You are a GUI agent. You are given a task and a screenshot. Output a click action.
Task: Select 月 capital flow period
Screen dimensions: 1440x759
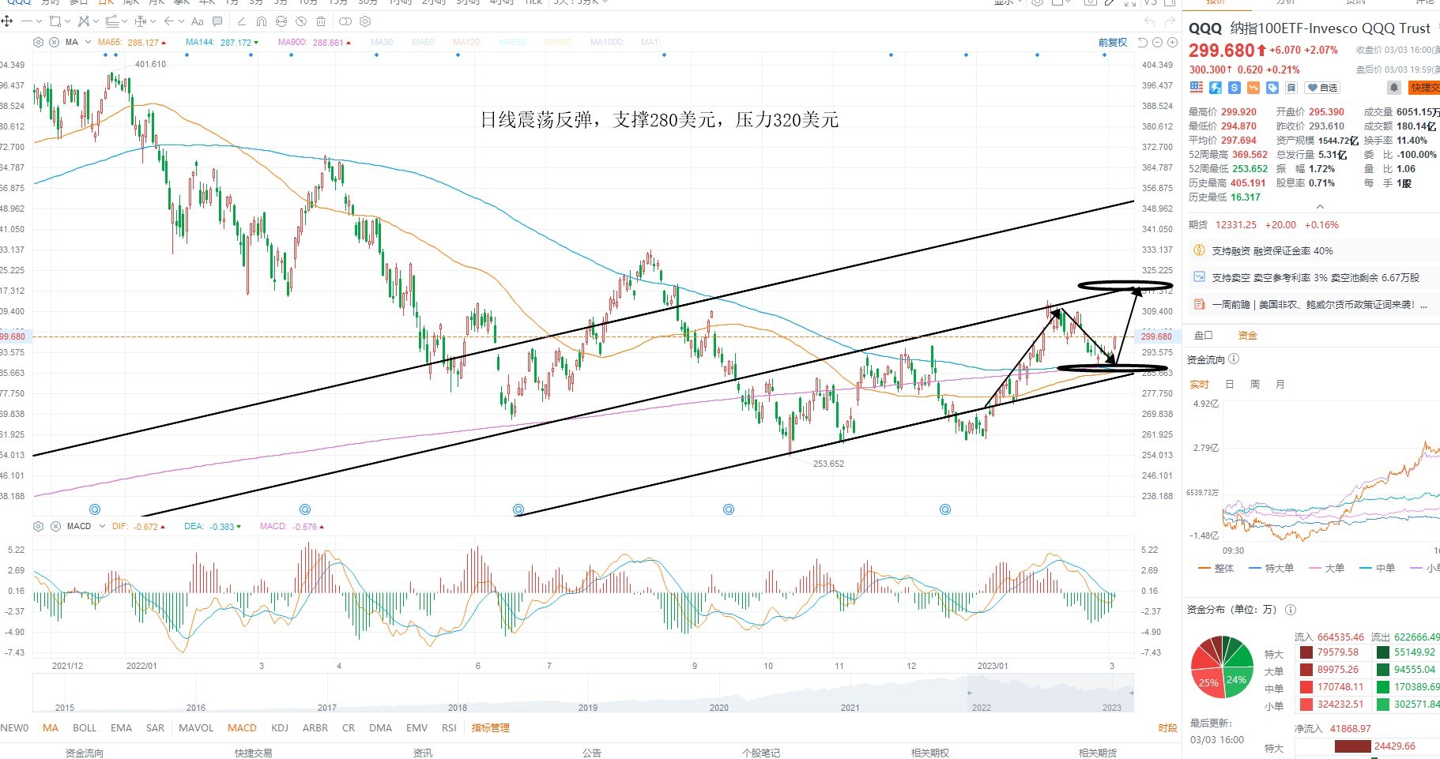pyautogui.click(x=1280, y=385)
